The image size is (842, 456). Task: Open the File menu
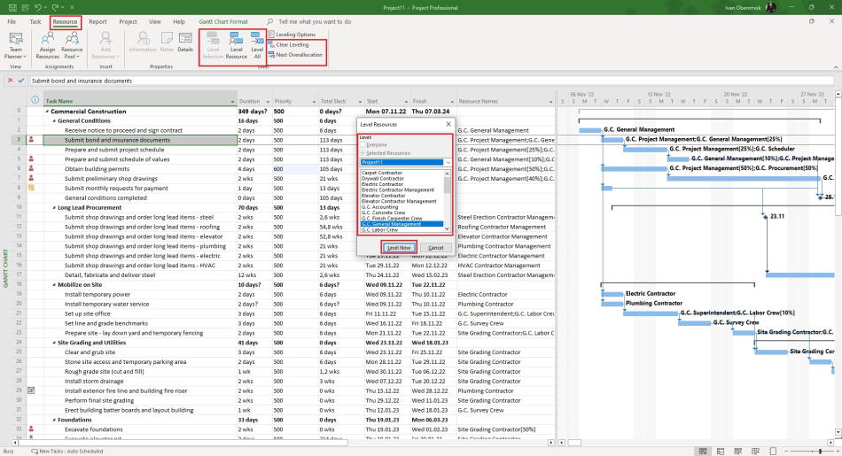12,22
